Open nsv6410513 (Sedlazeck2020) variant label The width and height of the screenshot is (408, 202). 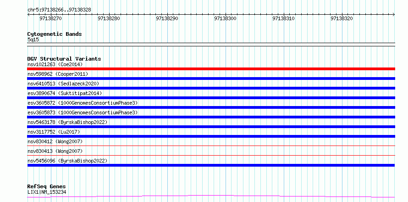tap(63, 84)
